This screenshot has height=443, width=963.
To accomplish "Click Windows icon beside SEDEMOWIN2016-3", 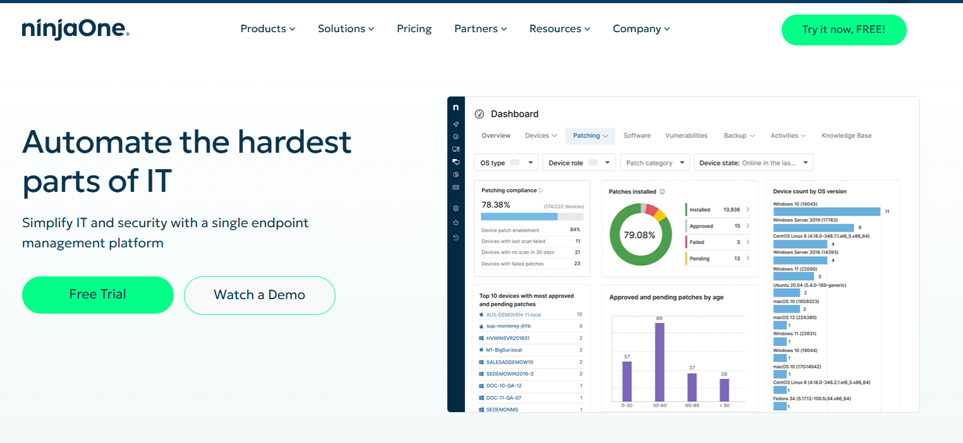I will coord(481,374).
